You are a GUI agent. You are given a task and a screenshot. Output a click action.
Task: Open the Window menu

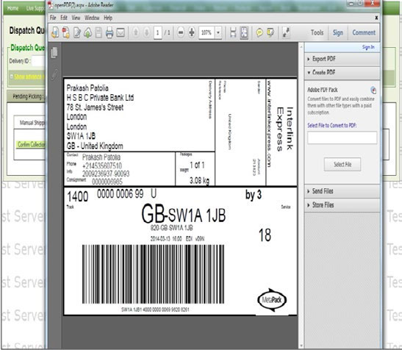point(92,18)
